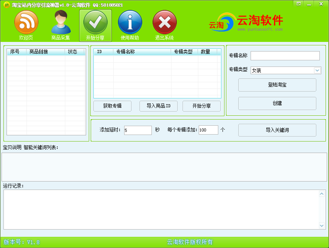The height and width of the screenshot is (248, 329).
Task: Open the title bar options menu icon
Action: (x=299, y=4)
